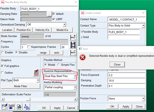Screen dimensions: 154x112
Task: Click the deformation slider right arrow
Action: click(75, 99)
